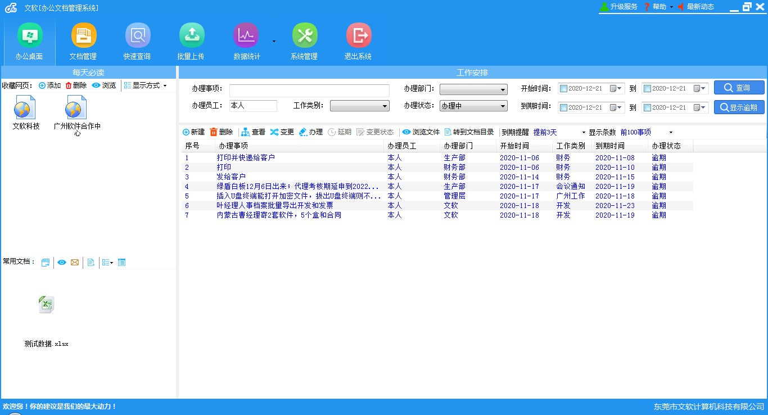The image size is (768, 415).
Task: Open the 办公桌面 office desktop module
Action: tap(29, 42)
